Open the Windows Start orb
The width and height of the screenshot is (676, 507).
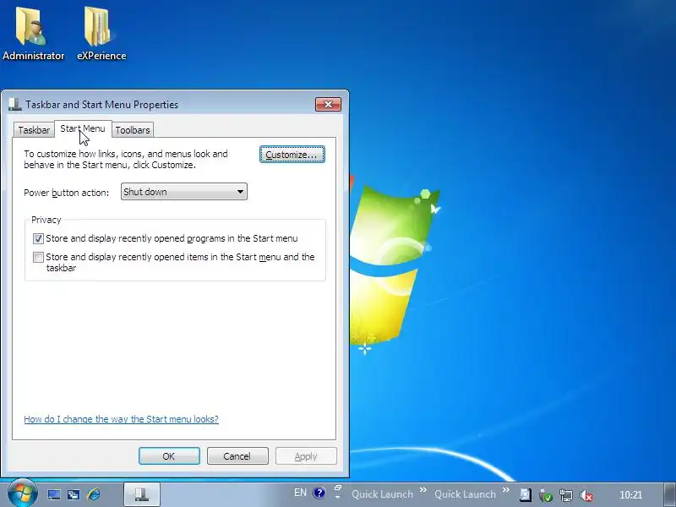pyautogui.click(x=23, y=493)
